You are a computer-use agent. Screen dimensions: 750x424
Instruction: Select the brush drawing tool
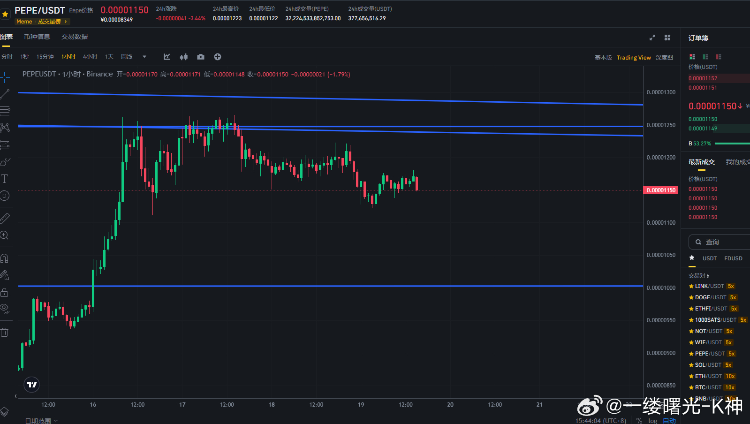[x=5, y=162]
